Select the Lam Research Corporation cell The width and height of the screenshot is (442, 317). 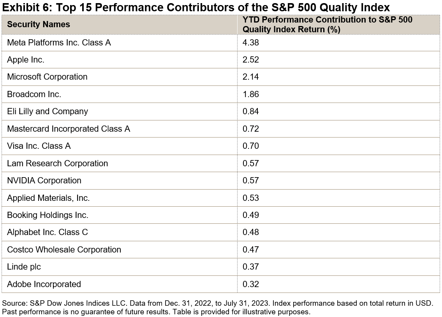tap(57, 163)
